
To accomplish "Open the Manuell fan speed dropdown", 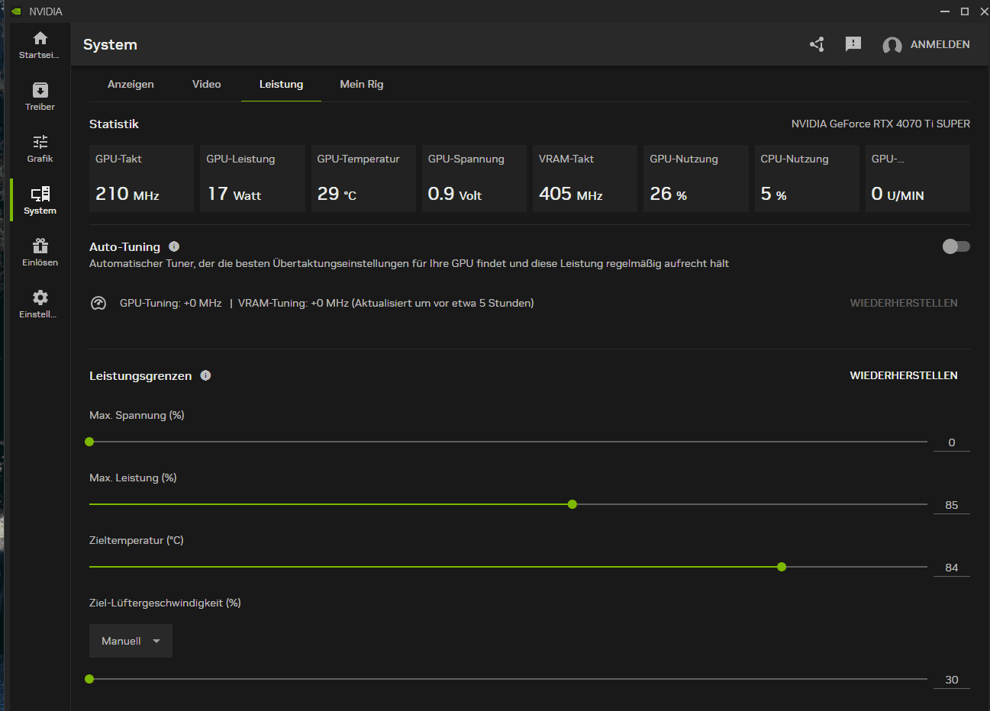I will coord(131,641).
